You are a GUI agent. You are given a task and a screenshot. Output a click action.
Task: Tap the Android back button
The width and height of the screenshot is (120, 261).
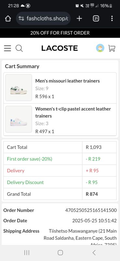[x=94, y=253]
